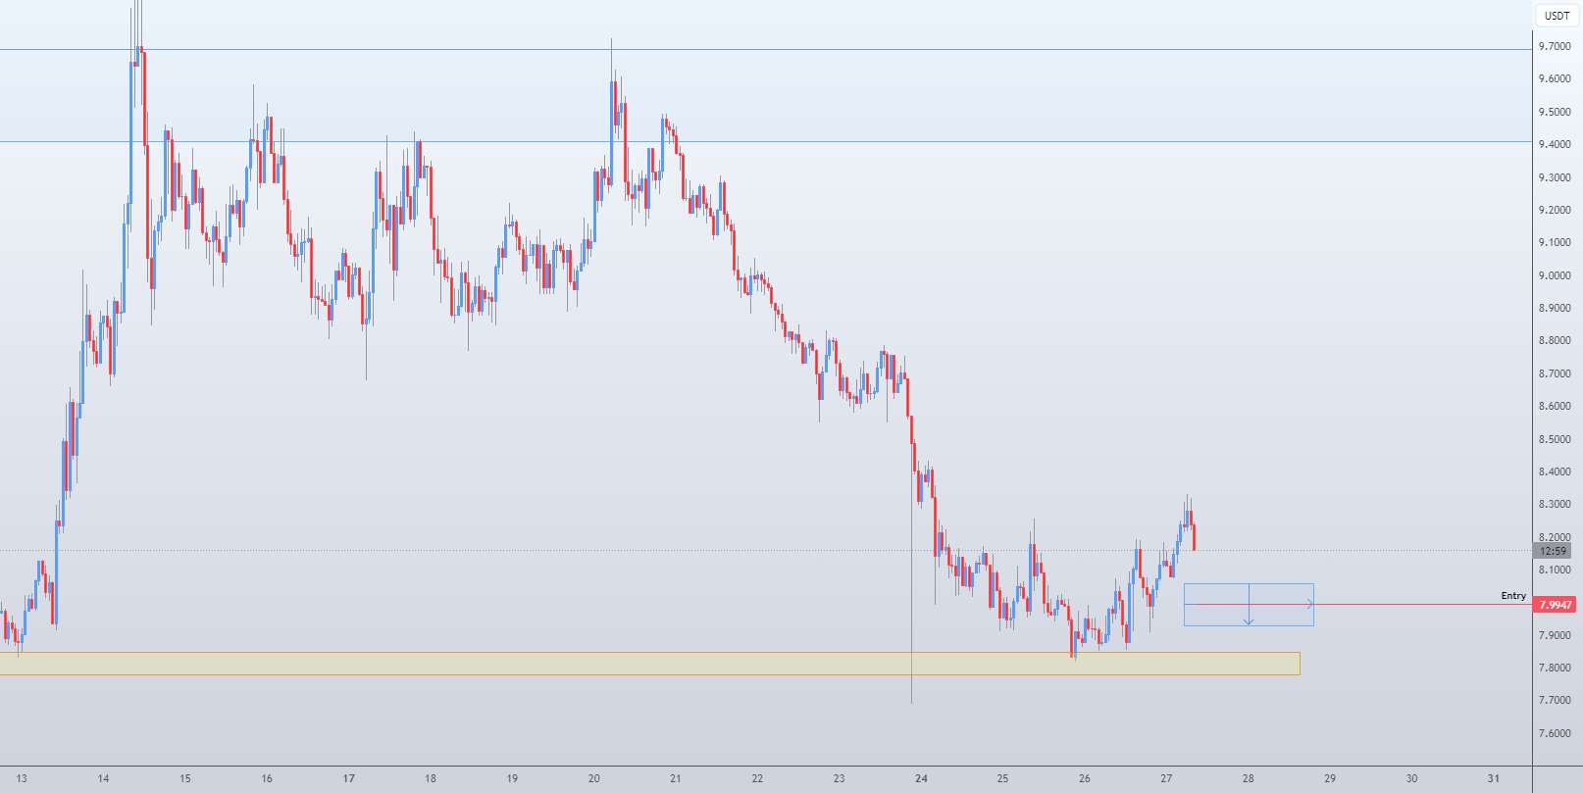This screenshot has width=1583, height=793.
Task: Click the 7.7000 price axis label
Action: [x=1555, y=700]
